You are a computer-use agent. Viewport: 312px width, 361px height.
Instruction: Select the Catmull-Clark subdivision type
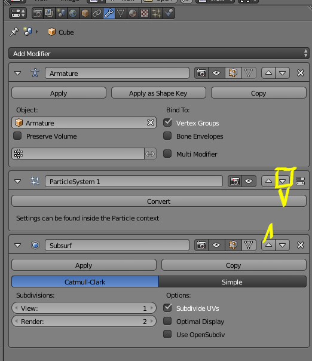(x=85, y=282)
